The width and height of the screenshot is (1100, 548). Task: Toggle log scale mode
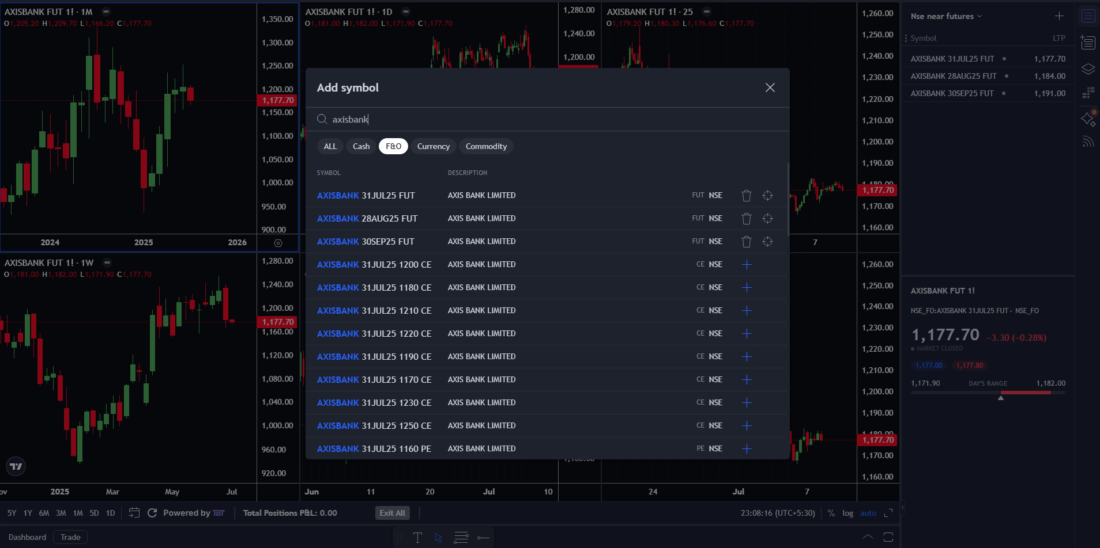[x=847, y=513]
